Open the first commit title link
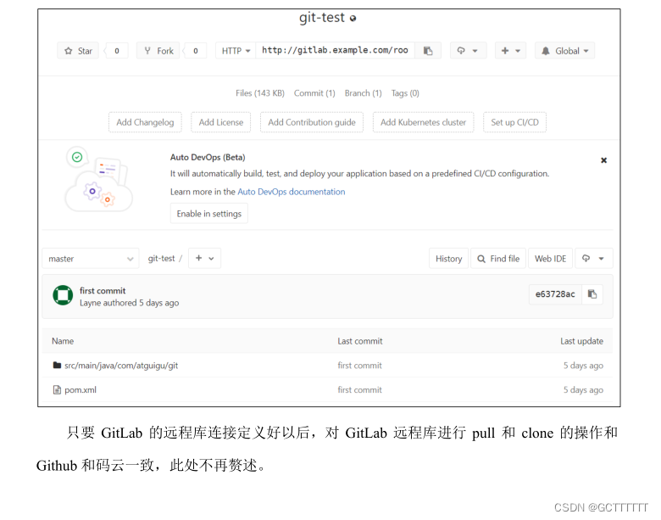661x520 pixels. pos(103,291)
